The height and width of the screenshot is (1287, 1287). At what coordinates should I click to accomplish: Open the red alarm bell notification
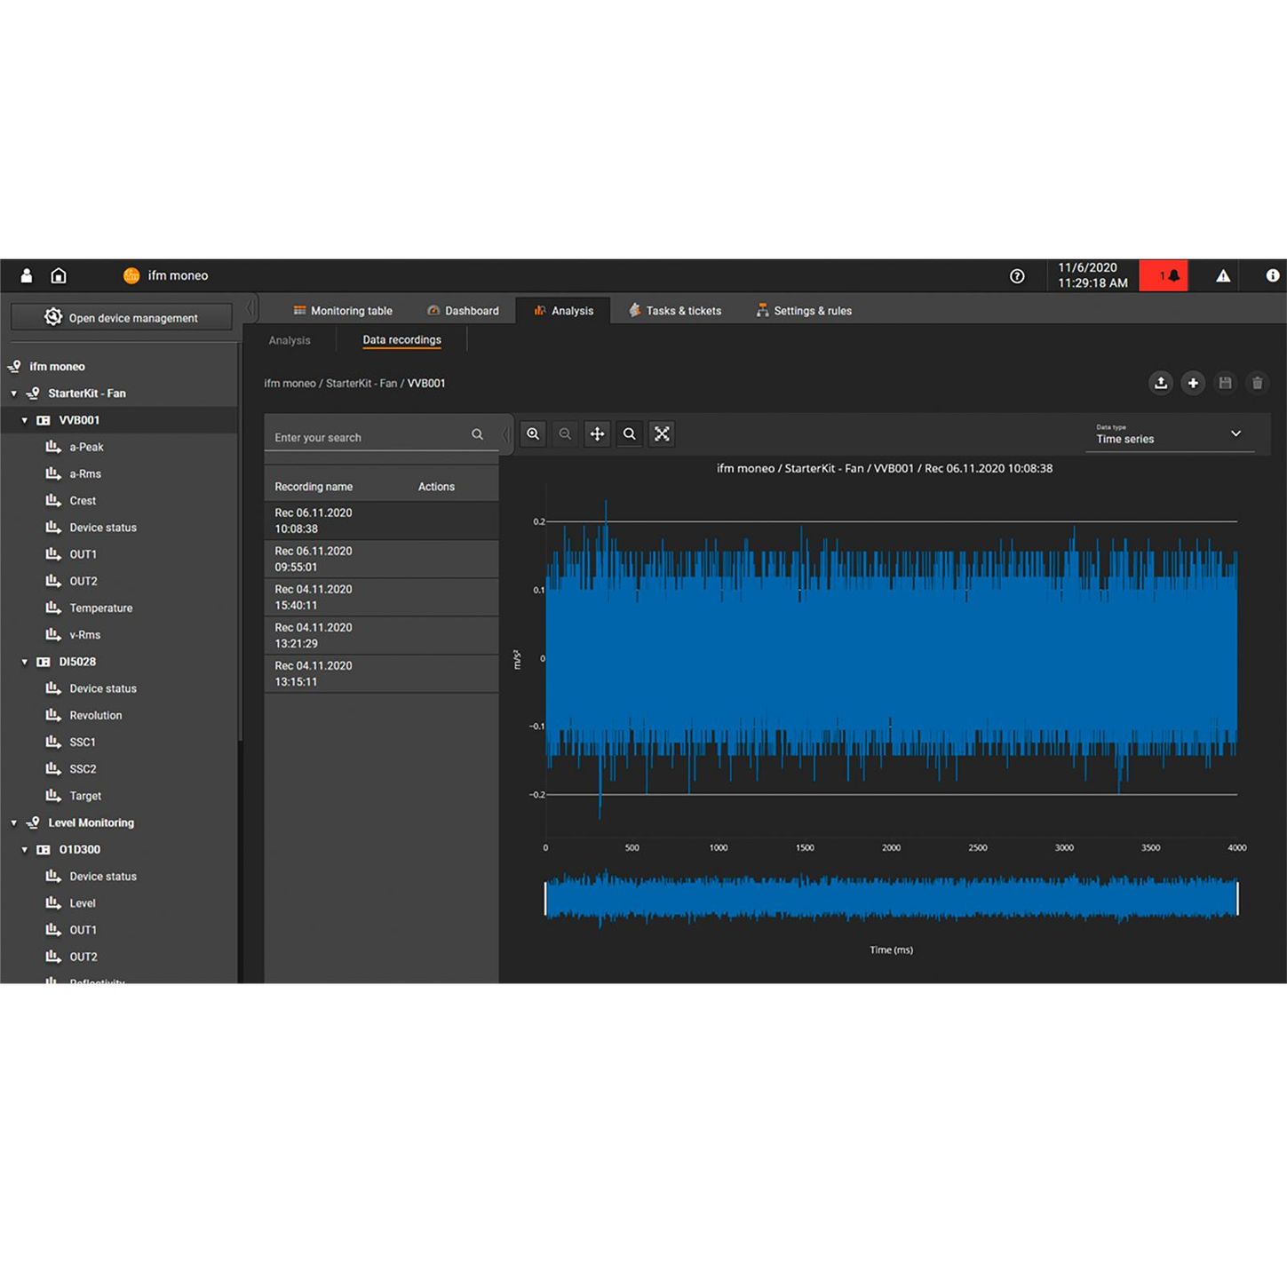click(x=1164, y=276)
